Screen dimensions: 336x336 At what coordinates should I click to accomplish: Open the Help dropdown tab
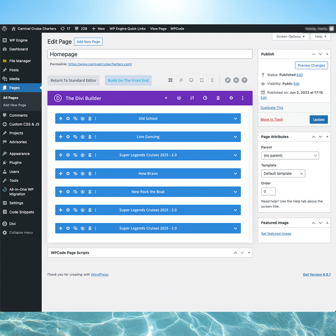coord(321,36)
